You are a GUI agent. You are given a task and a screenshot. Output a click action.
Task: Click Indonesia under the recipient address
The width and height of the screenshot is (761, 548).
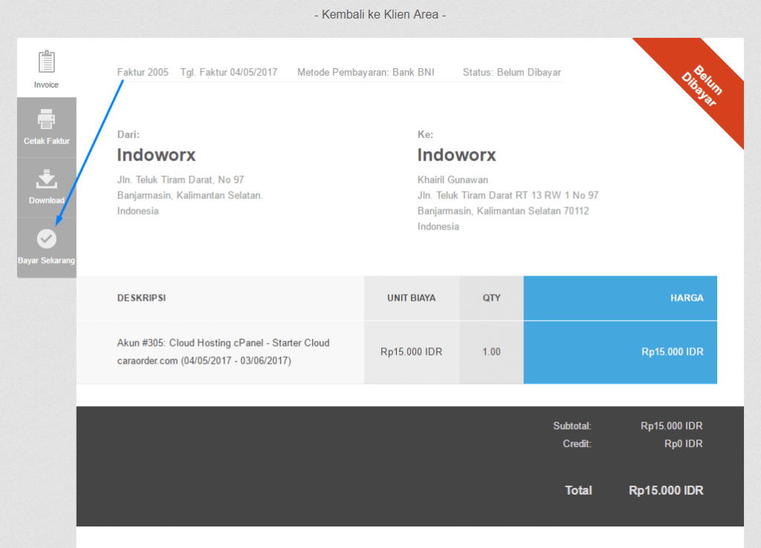click(x=438, y=226)
